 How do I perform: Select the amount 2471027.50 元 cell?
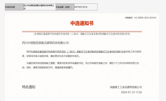coord(86,7)
